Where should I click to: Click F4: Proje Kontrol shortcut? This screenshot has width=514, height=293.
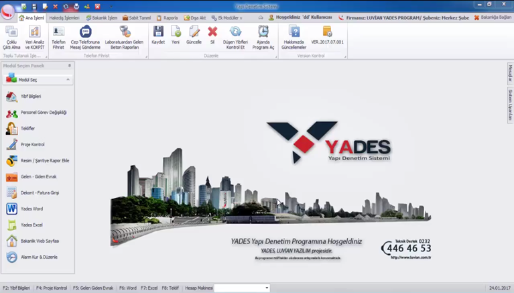coord(52,288)
